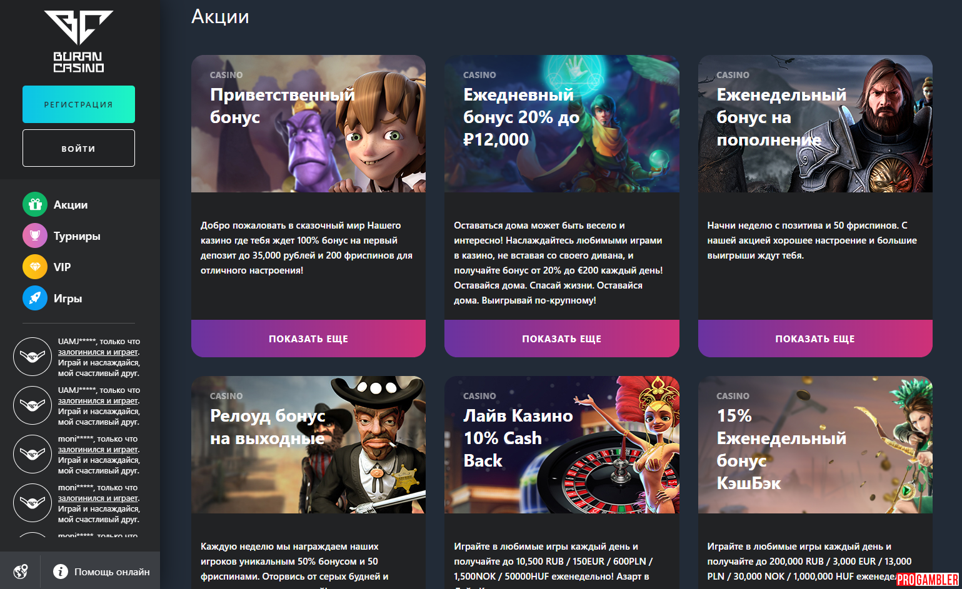This screenshot has height=589, width=962.
Task: Click the blue rocket Игры icon
Action: [35, 298]
